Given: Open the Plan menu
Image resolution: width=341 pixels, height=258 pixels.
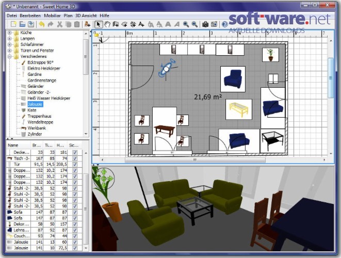Looking at the screenshot, I should tap(68, 15).
